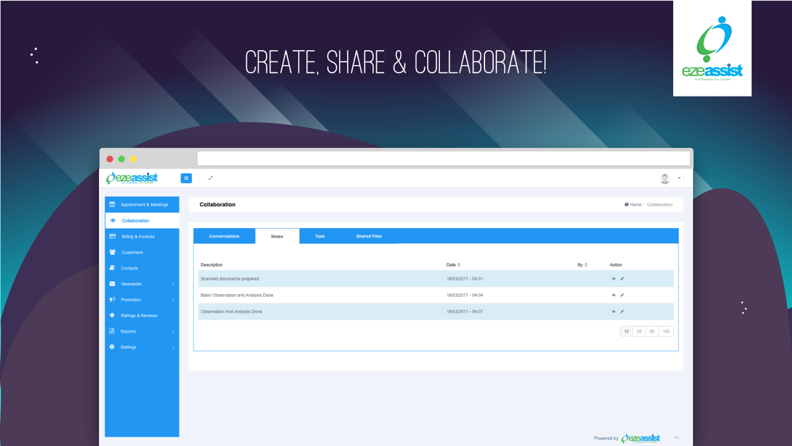Screen dimensions: 792x446
Task: Click the fullscreen expand arrows icon
Action: pos(211,178)
